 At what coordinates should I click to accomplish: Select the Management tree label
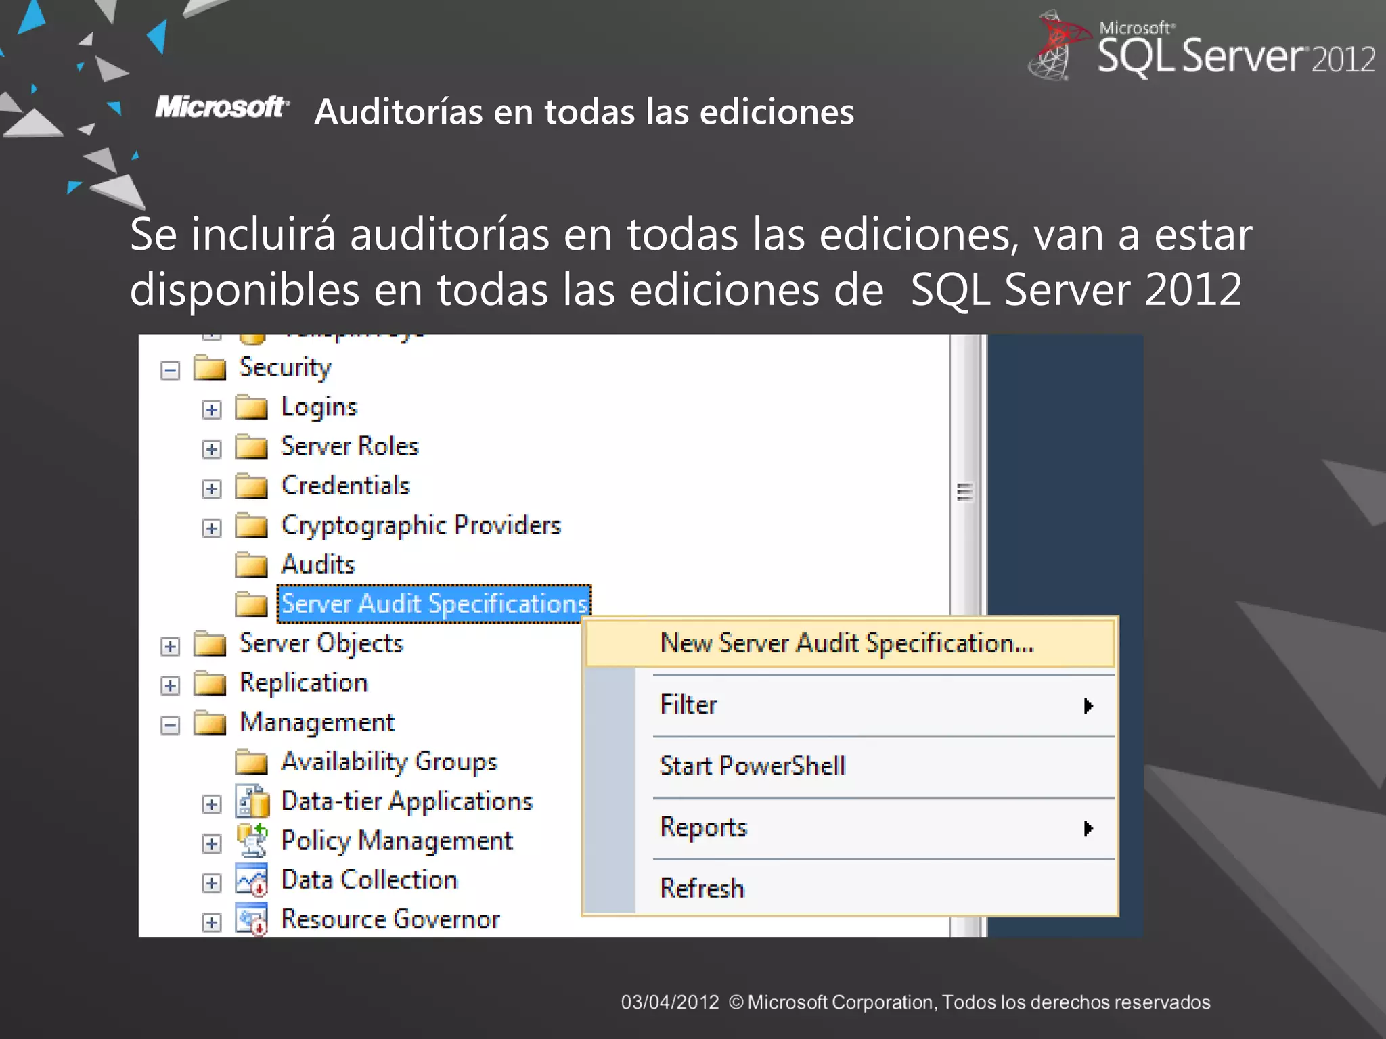pos(317,723)
